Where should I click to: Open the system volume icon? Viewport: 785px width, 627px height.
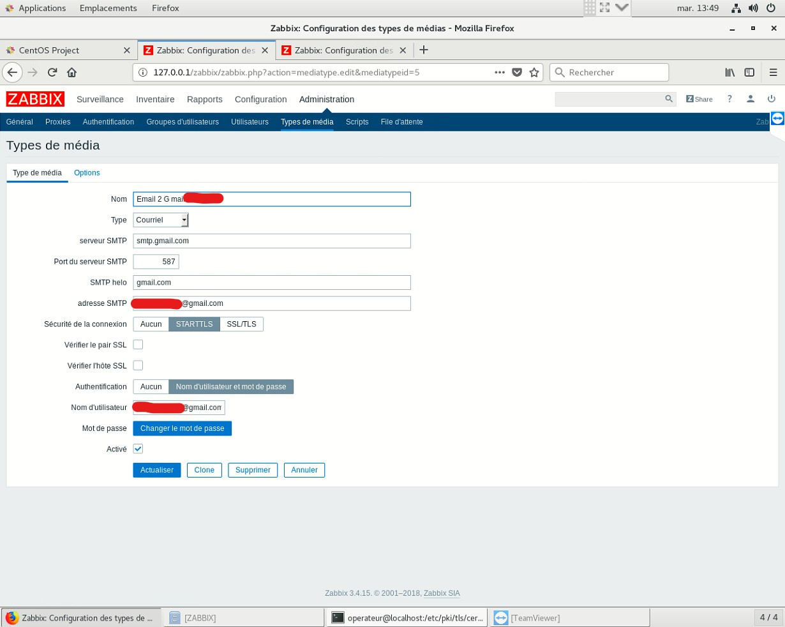tap(753, 8)
